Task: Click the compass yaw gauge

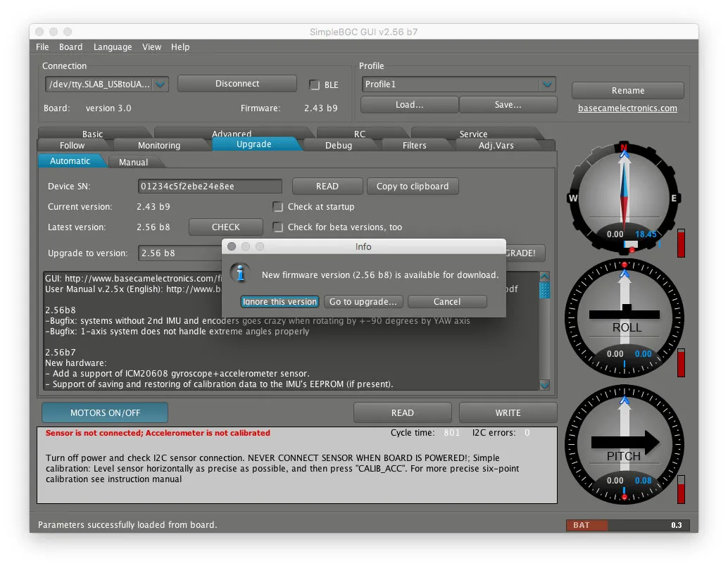Action: pyautogui.click(x=623, y=198)
